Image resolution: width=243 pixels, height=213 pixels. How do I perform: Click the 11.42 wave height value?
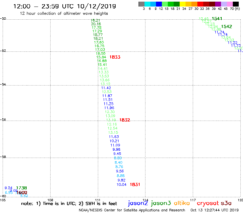click(x=106, y=88)
